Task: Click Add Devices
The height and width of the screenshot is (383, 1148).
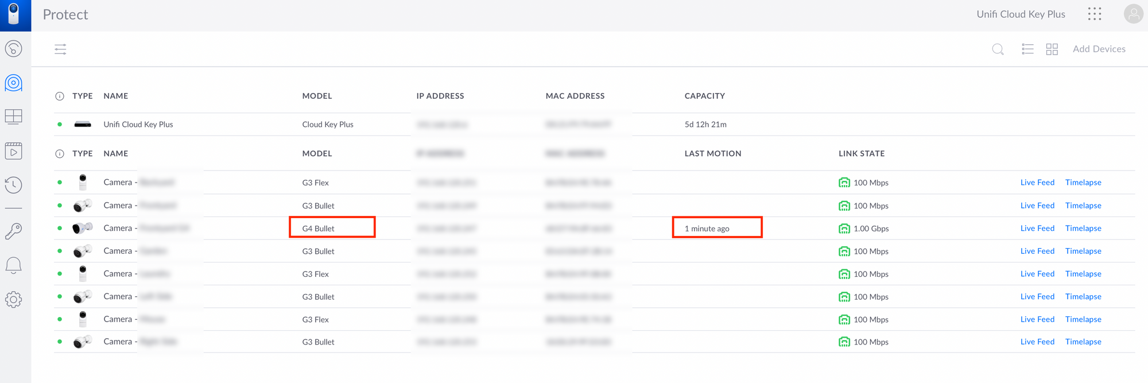Action: pos(1099,49)
